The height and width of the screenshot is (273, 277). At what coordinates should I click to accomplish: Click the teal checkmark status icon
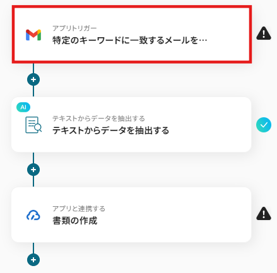click(264, 125)
